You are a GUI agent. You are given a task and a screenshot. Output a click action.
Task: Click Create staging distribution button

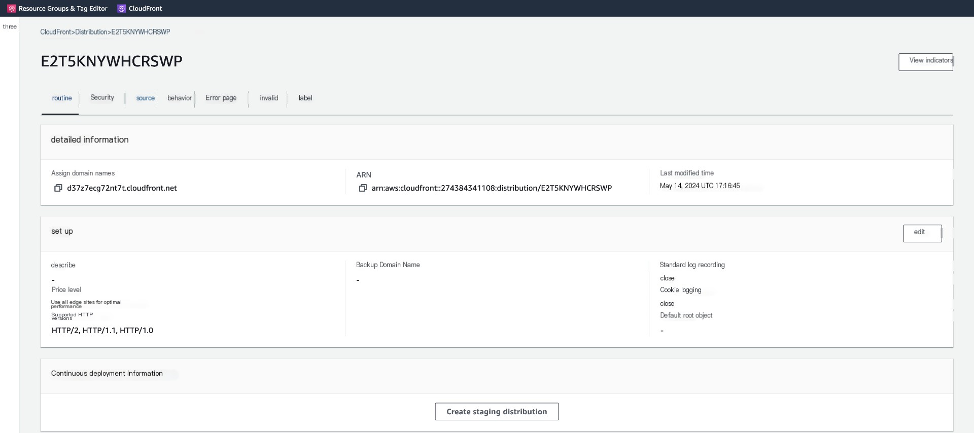tap(497, 412)
